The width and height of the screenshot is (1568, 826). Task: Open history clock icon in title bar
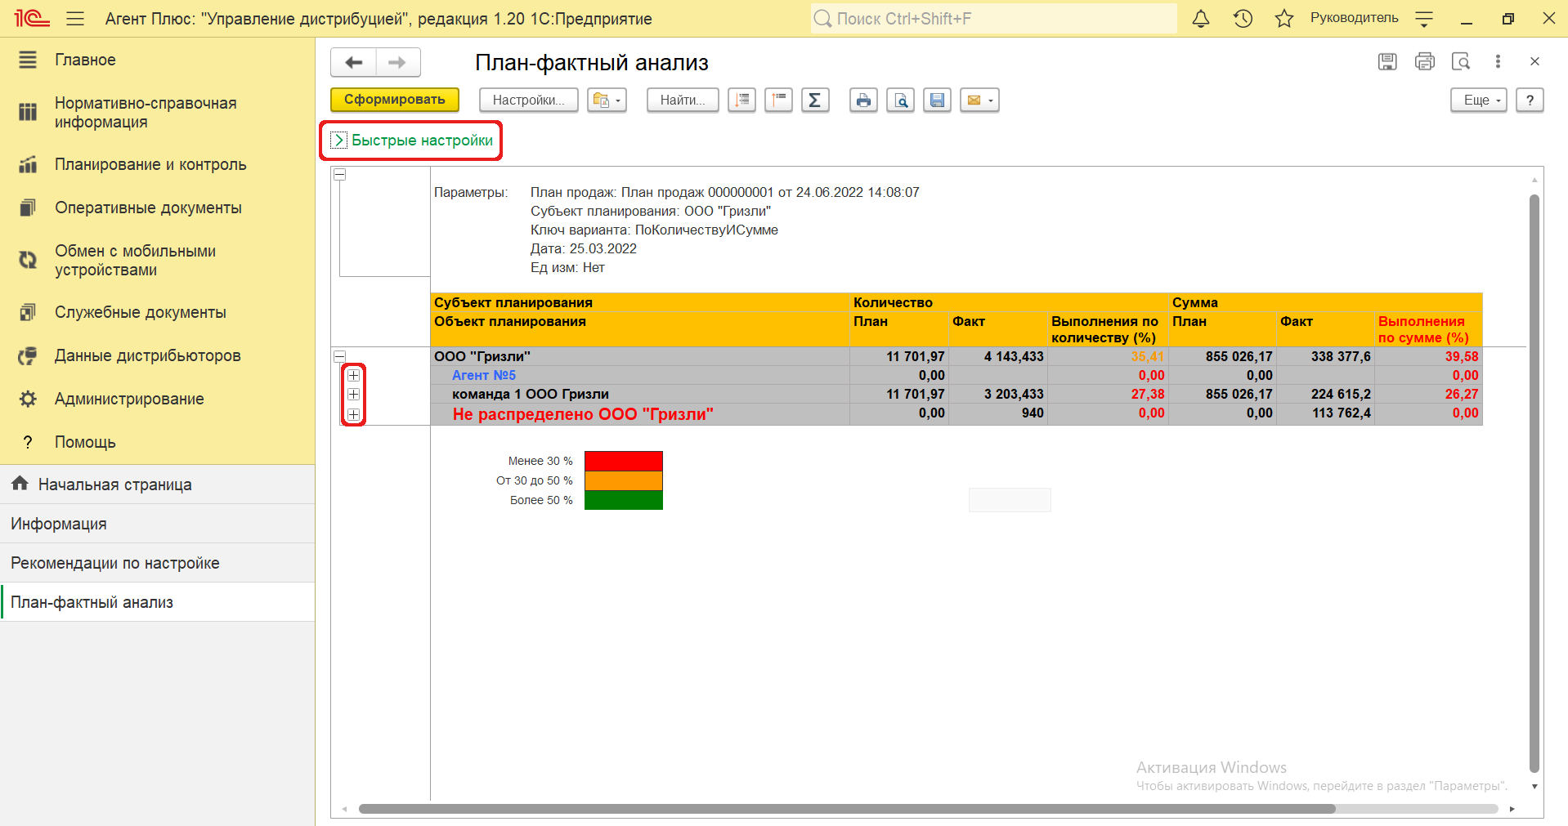pos(1243,18)
